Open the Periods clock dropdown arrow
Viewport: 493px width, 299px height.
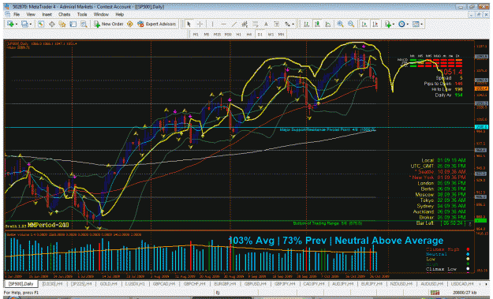[408, 24]
